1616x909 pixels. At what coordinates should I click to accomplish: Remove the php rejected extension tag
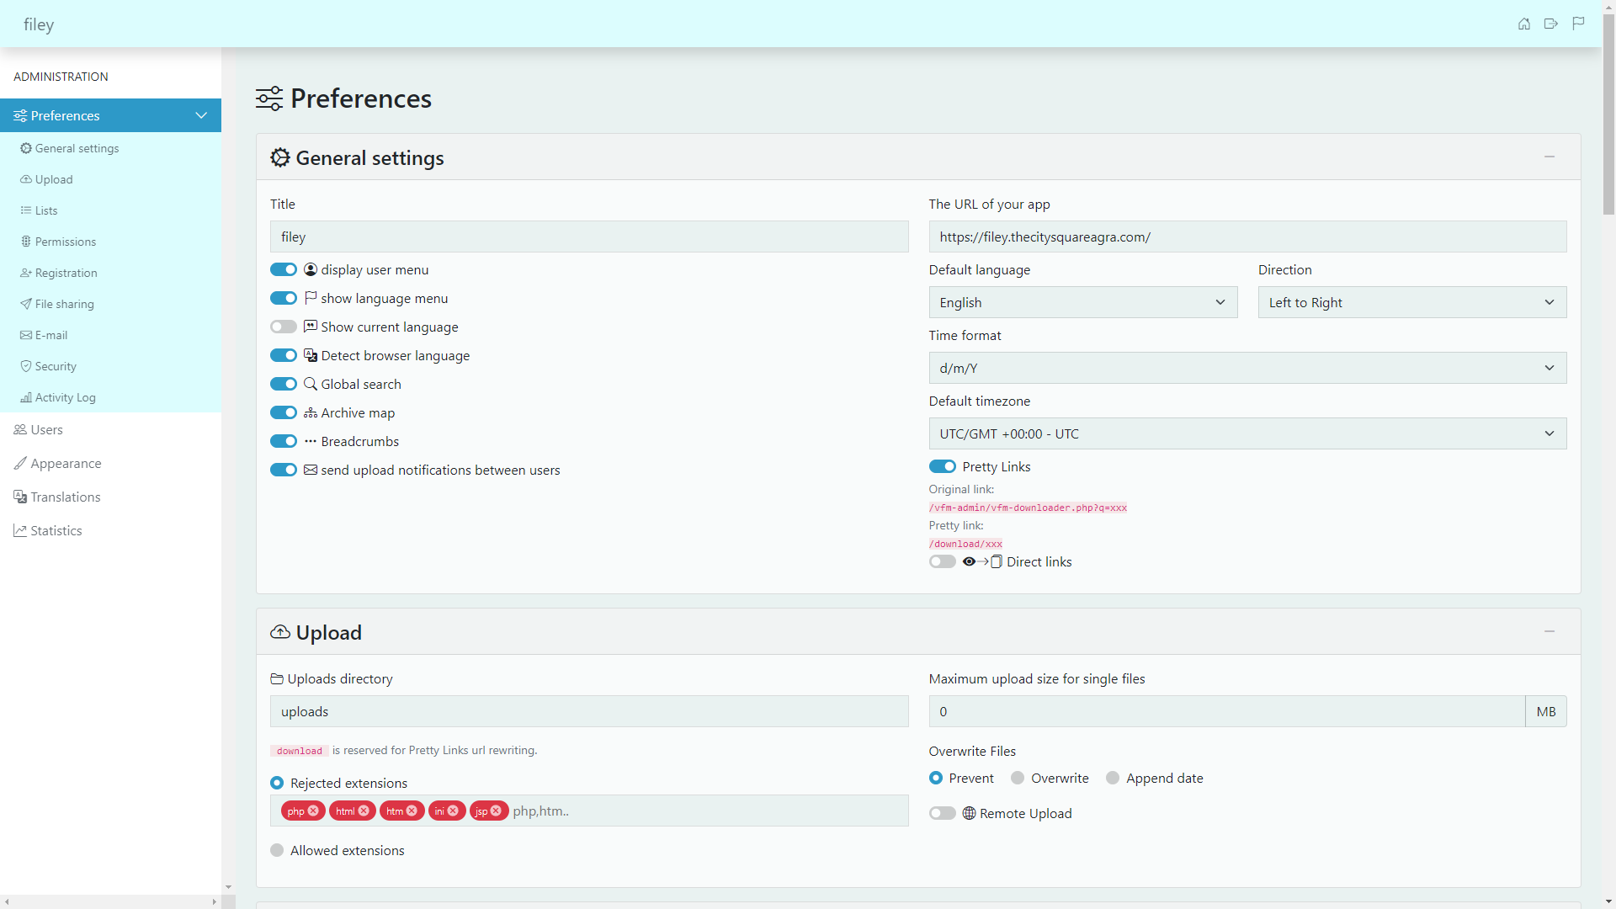click(x=313, y=811)
